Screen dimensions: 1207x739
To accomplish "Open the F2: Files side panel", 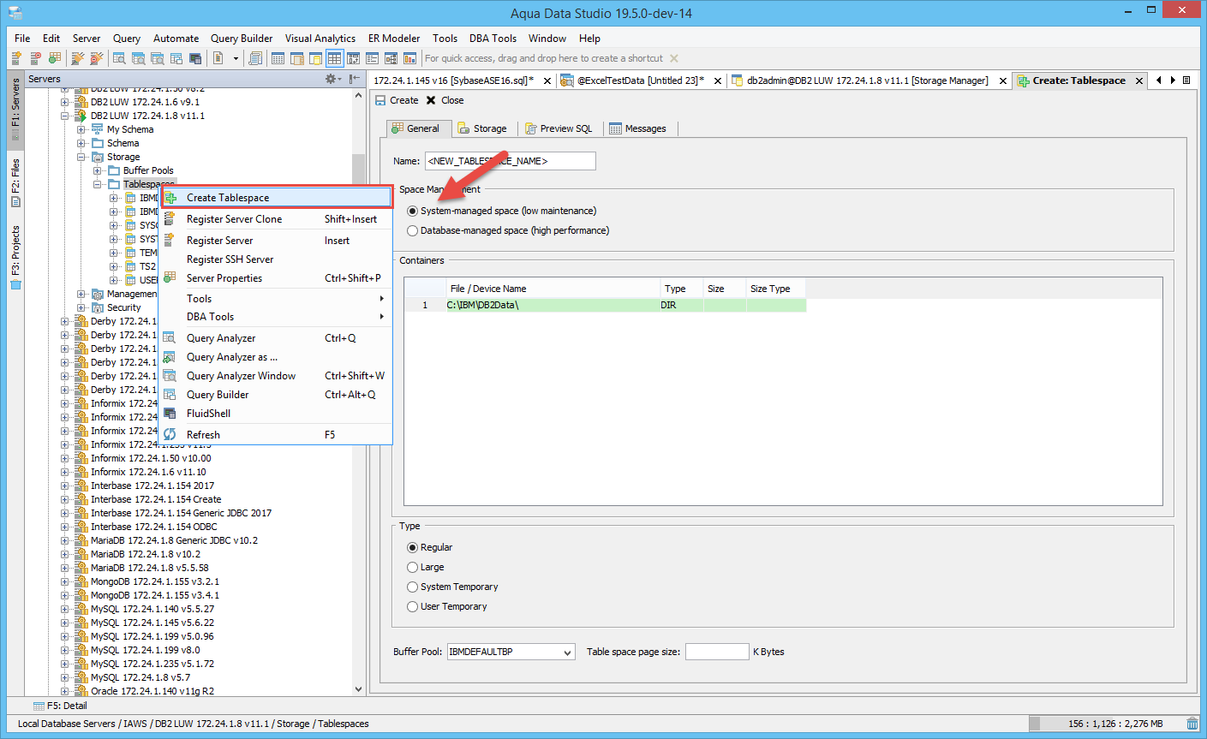I will click(x=15, y=182).
